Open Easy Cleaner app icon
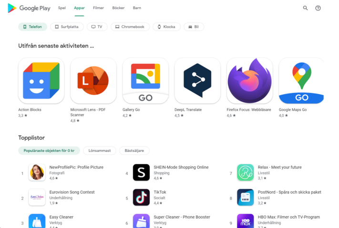339x228 pixels. coord(37,221)
